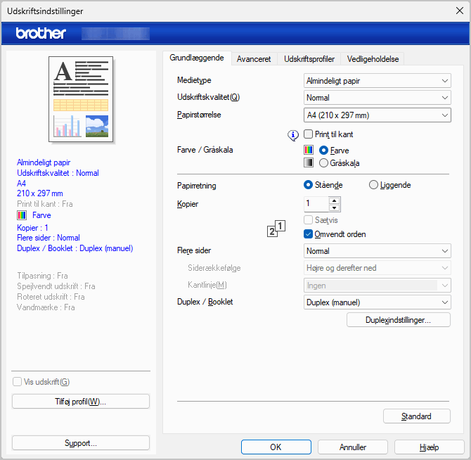Click the document preview thumbnail
This screenshot has width=471, height=460.
pos(81,99)
